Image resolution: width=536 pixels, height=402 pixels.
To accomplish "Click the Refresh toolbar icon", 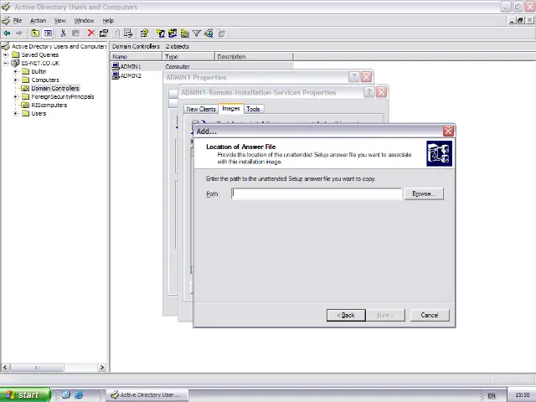I will tap(116, 33).
